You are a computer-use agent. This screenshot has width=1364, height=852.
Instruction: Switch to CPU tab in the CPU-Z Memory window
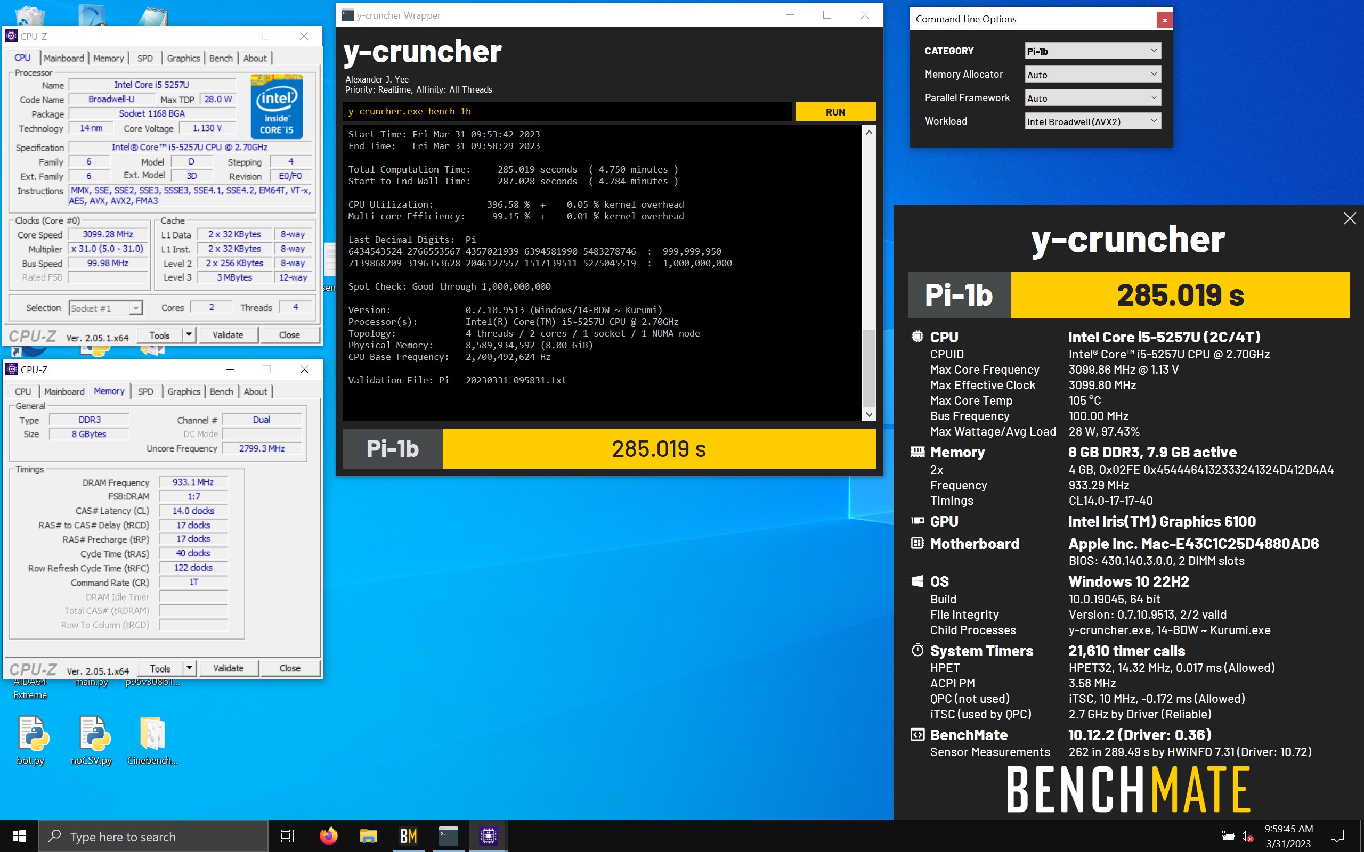(23, 391)
